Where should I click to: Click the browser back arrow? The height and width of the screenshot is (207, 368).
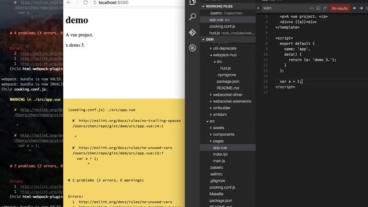click(x=68, y=2)
